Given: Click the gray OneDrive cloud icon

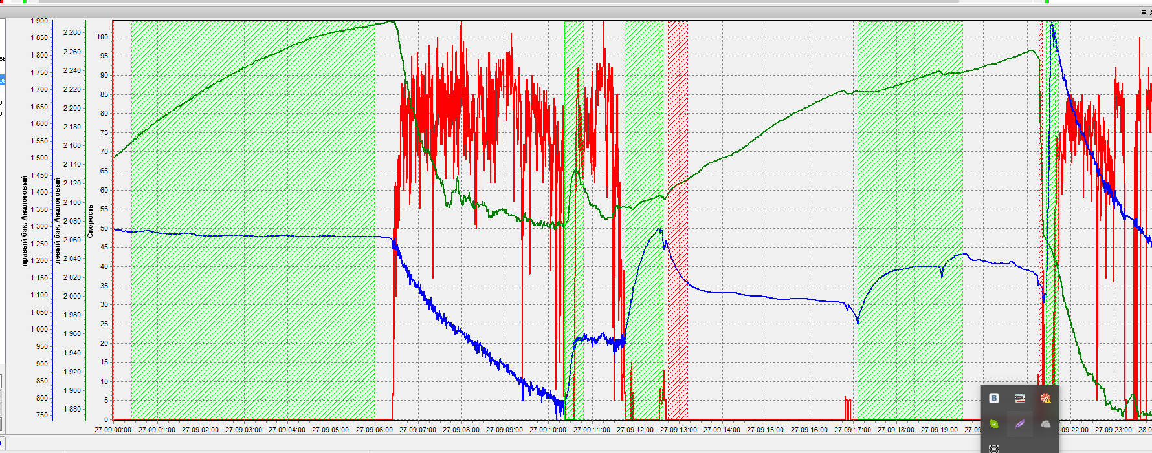Looking at the screenshot, I should coord(1045,424).
